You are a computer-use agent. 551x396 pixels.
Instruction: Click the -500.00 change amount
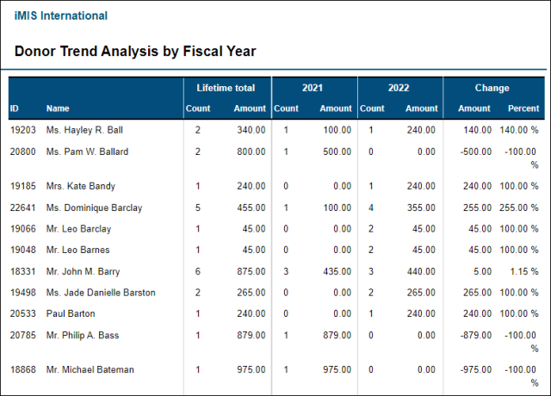point(476,152)
